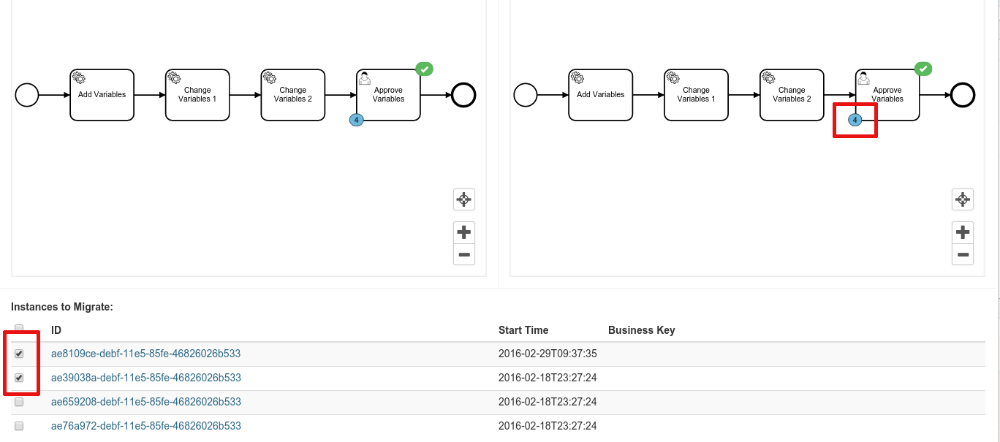The height and width of the screenshot is (442, 1000).
Task: Click zoom in button on right diagram
Action: (963, 233)
